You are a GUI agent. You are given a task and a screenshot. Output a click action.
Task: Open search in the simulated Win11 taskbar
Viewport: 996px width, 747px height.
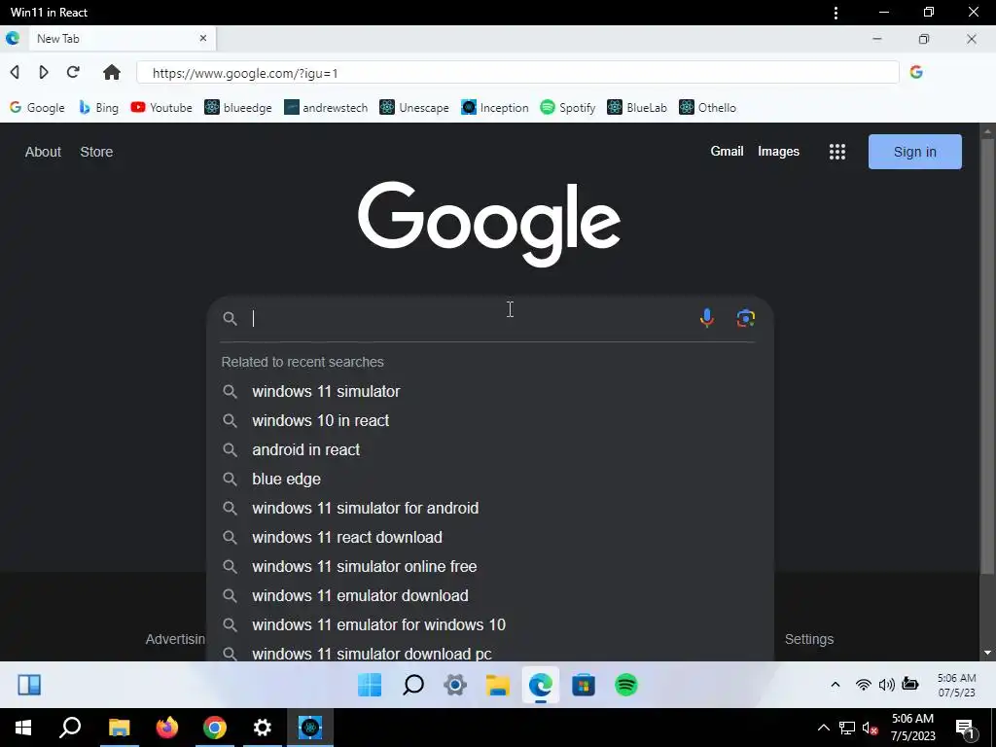pyautogui.click(x=413, y=685)
